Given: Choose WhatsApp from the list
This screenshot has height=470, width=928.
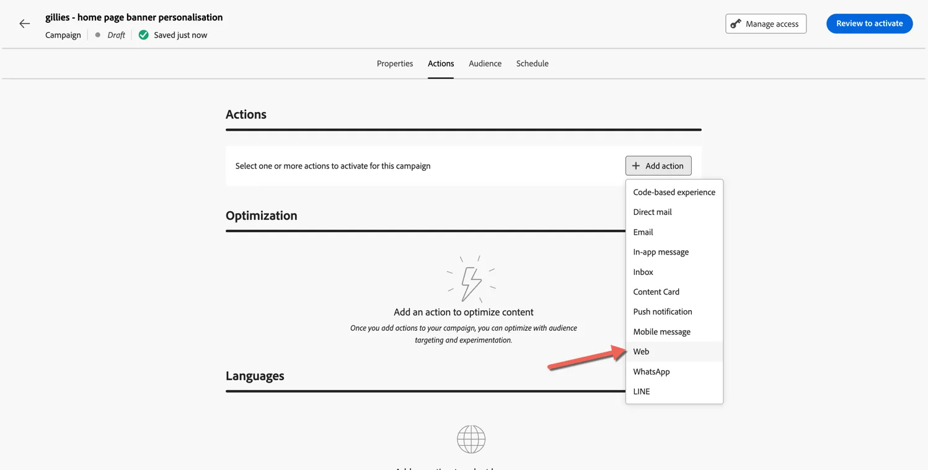Looking at the screenshot, I should [674, 372].
